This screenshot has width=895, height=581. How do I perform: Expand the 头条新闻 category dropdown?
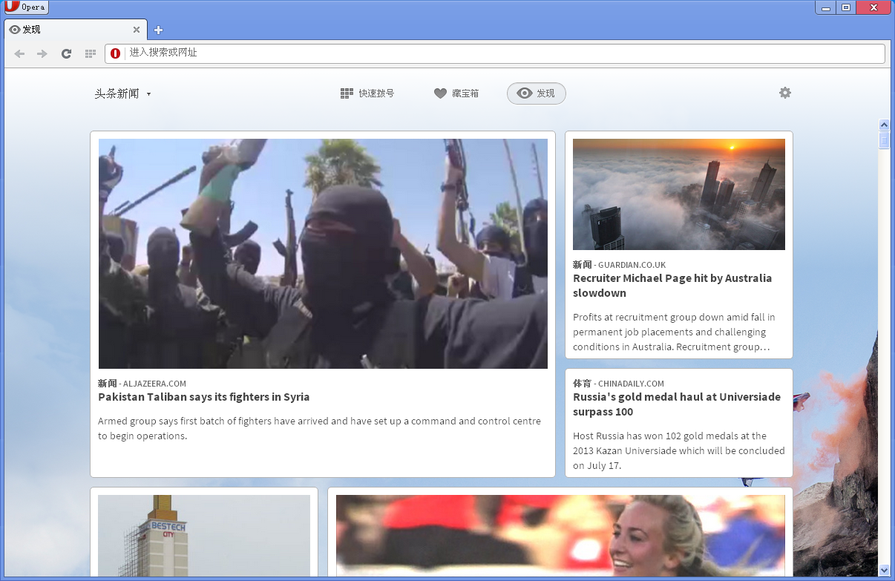coord(122,93)
